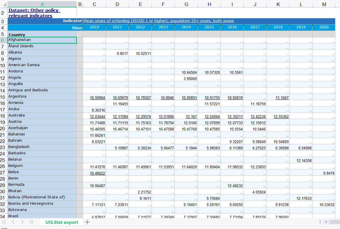
Task: Select the column A header
Action: click(x=42, y=4)
